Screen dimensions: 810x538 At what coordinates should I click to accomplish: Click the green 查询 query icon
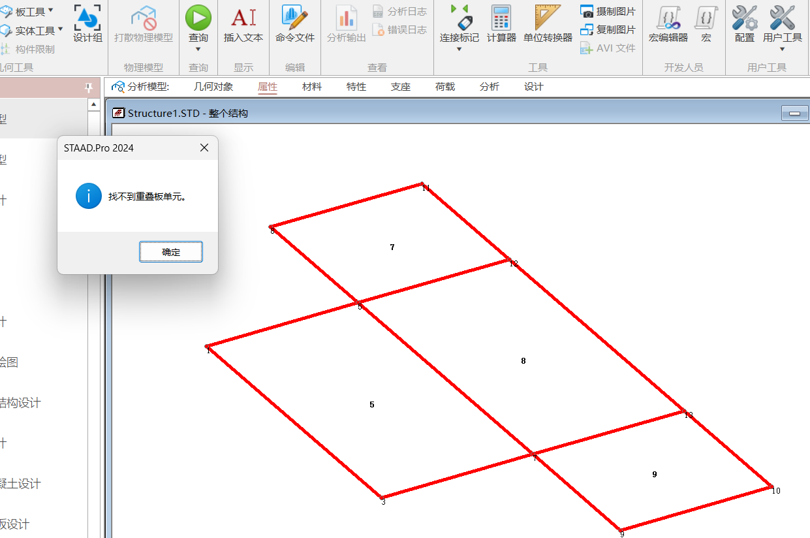point(198,18)
